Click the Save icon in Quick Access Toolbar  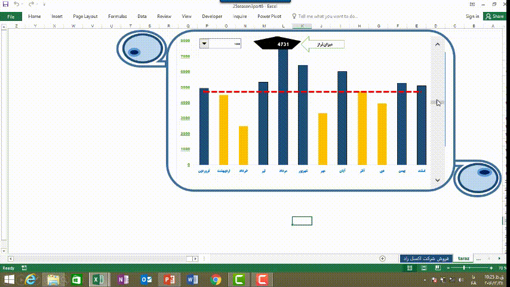click(x=5, y=4)
